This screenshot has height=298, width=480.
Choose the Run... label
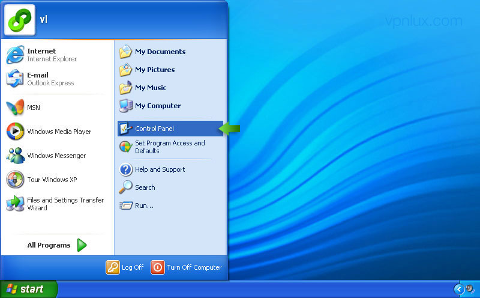144,205
